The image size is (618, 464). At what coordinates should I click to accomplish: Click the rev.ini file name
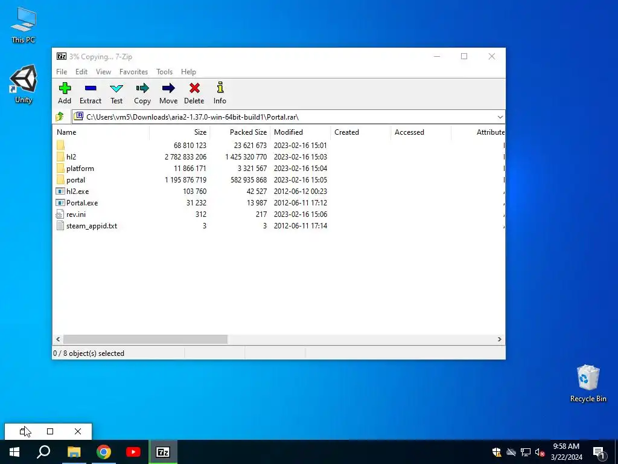click(76, 214)
